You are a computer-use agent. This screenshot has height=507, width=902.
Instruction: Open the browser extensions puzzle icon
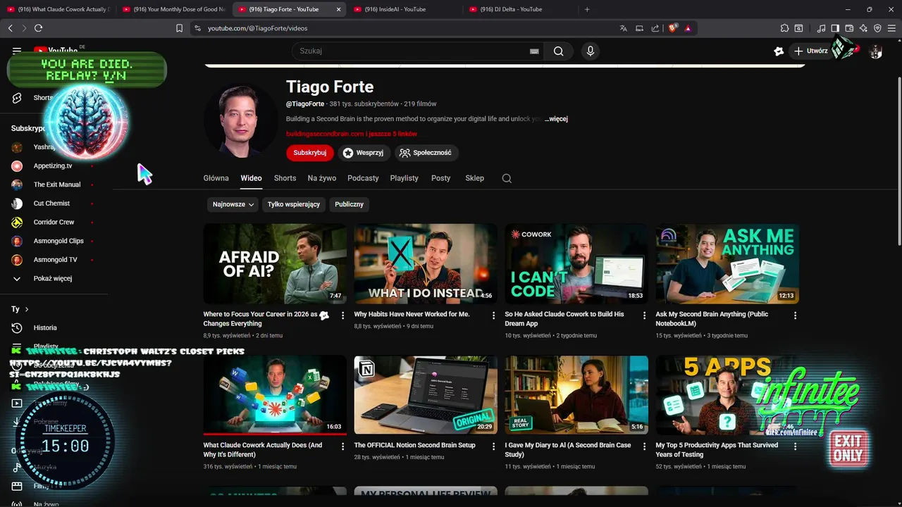pos(784,28)
